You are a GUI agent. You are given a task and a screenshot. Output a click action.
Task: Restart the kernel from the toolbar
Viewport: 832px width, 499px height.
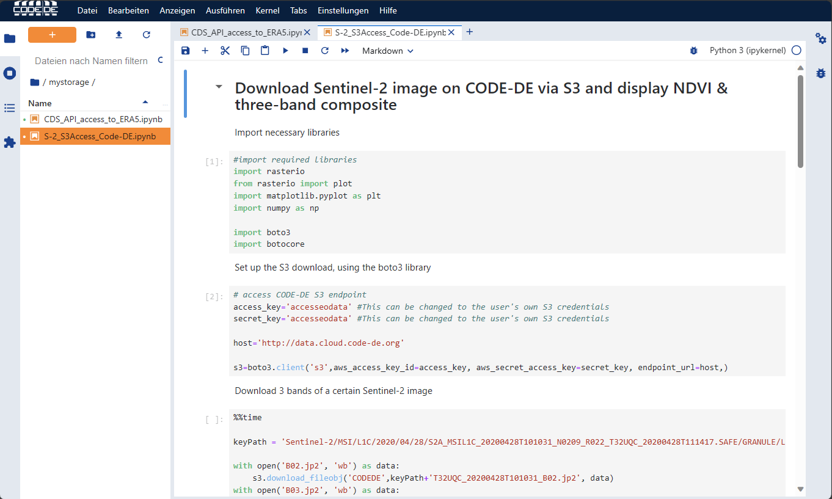point(325,51)
